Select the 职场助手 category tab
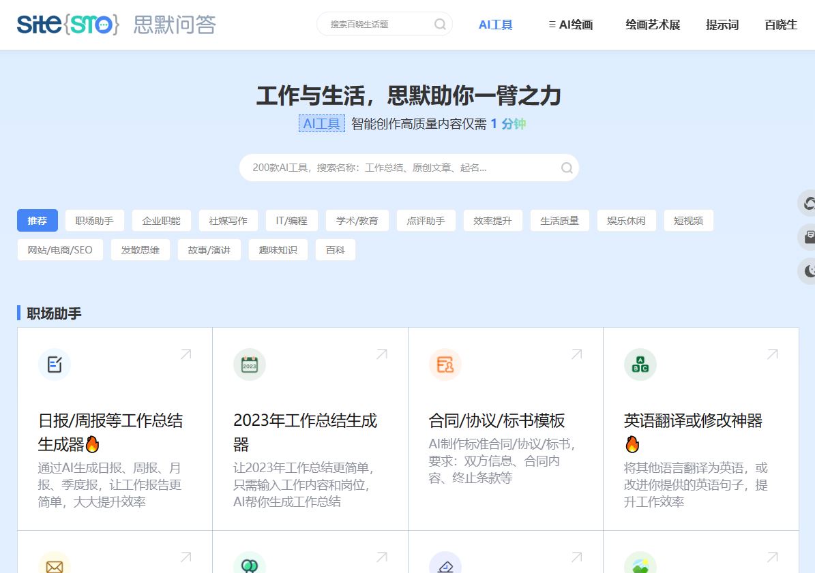 pyautogui.click(x=95, y=221)
